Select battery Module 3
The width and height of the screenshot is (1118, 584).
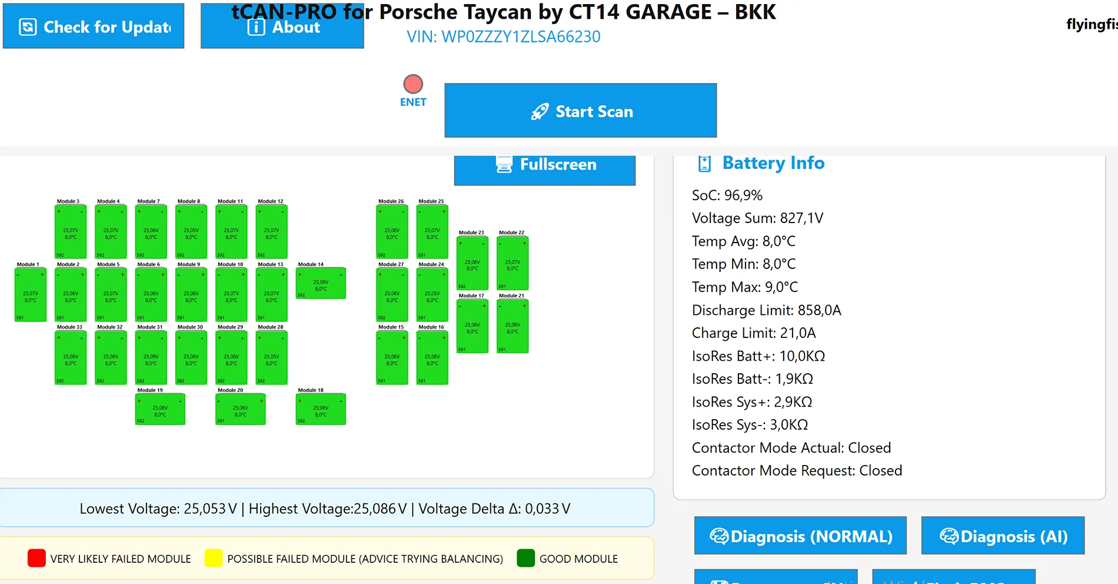[71, 231]
